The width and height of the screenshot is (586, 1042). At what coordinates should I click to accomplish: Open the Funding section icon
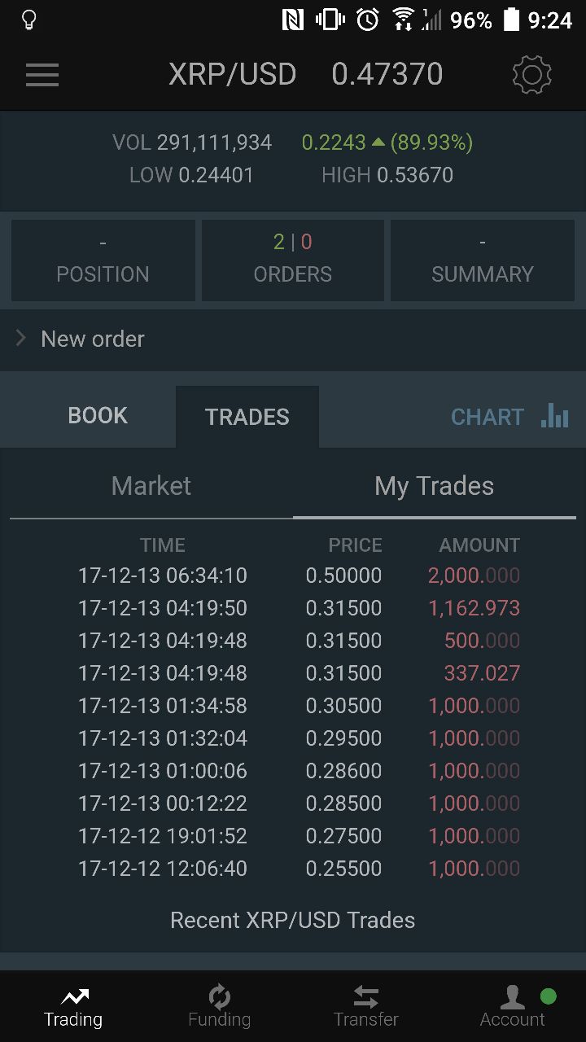tap(219, 996)
